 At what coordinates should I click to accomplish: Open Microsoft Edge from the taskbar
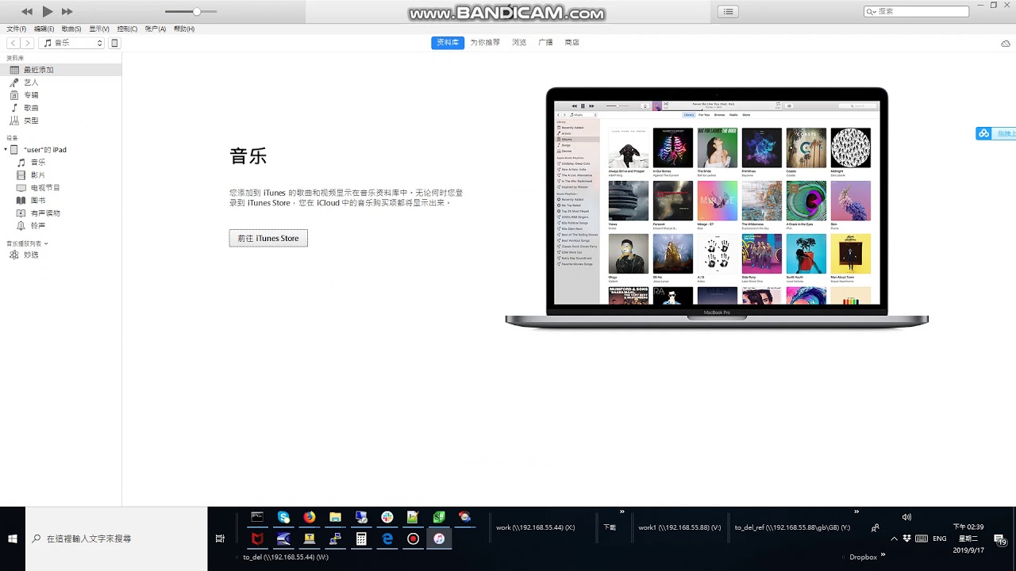point(387,538)
